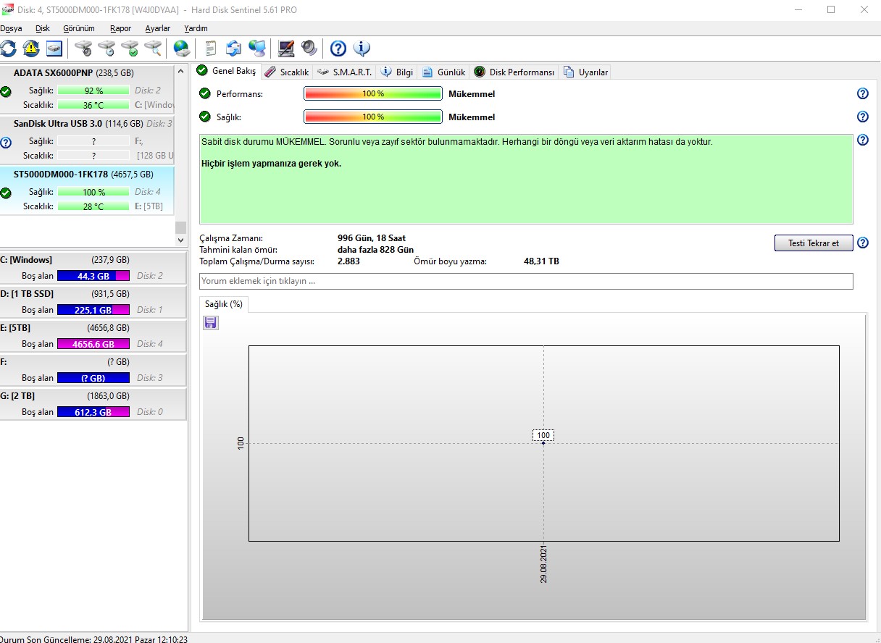Click the disk list scroll up arrow
881x643 pixels.
coord(181,71)
